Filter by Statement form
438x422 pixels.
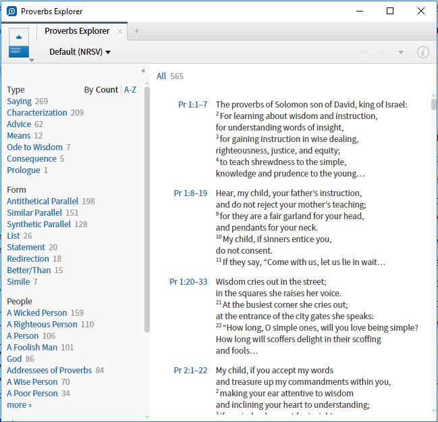point(26,248)
